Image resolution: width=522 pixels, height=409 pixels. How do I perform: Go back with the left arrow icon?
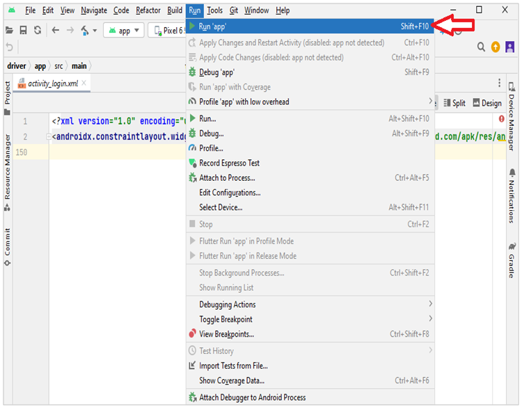tap(56, 31)
